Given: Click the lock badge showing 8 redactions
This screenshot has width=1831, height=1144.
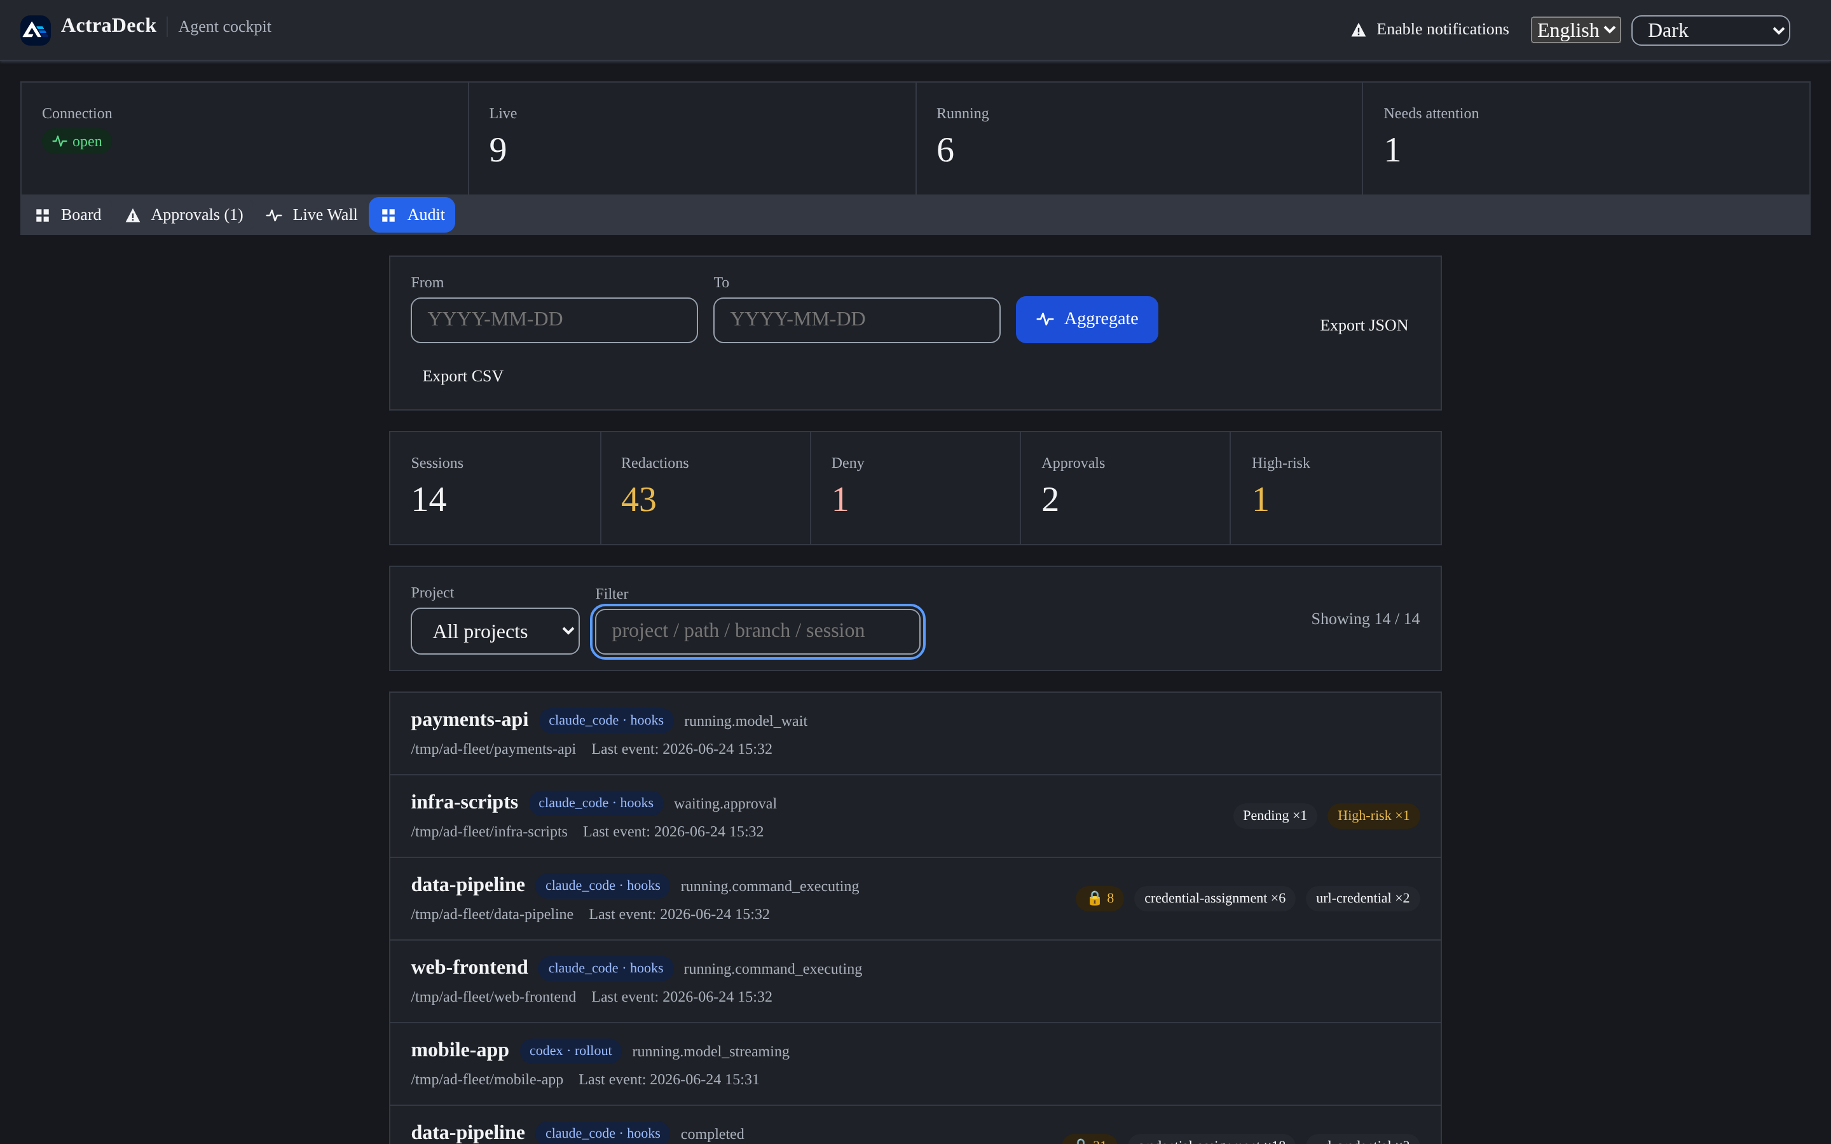Looking at the screenshot, I should click(x=1100, y=898).
